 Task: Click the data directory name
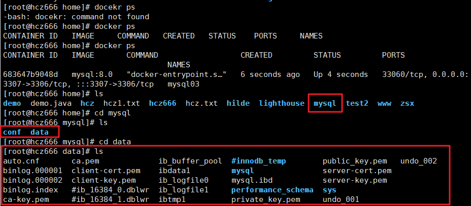(x=40, y=132)
